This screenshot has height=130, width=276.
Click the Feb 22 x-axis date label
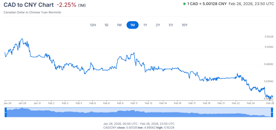[x=236, y=103]
